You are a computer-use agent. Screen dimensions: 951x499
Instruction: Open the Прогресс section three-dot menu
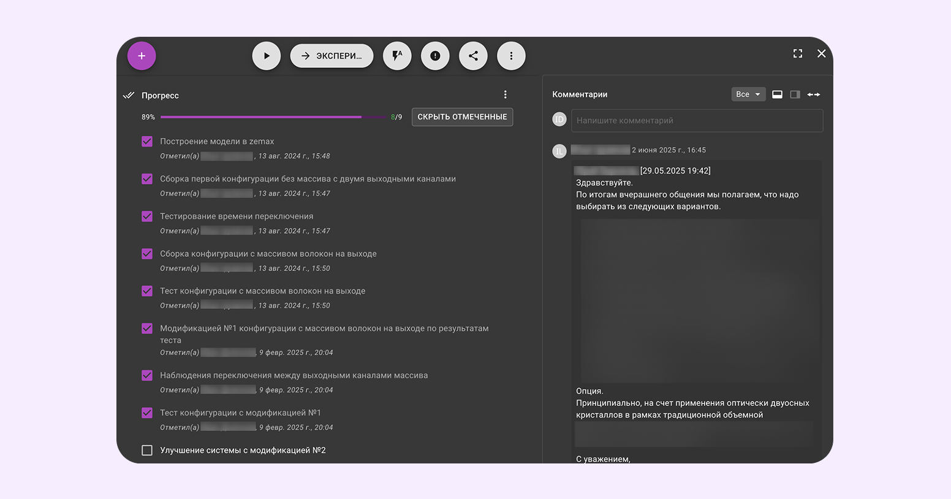(x=505, y=94)
